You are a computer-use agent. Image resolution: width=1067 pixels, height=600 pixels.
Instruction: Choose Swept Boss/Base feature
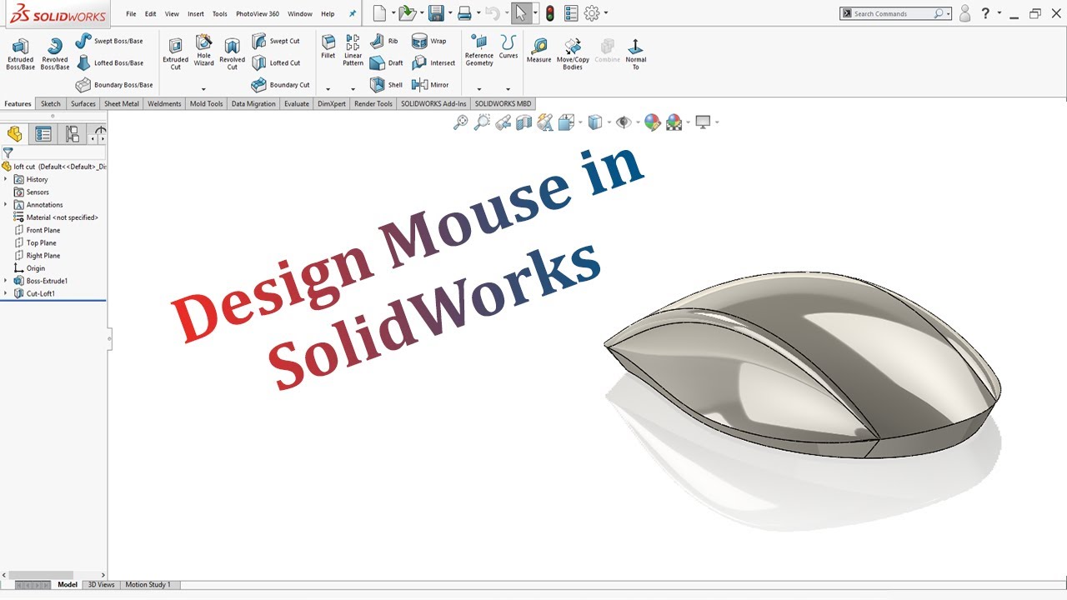(x=109, y=41)
